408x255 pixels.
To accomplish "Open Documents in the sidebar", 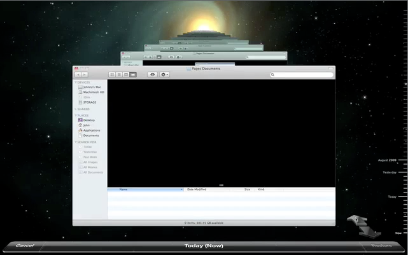I will pos(90,135).
